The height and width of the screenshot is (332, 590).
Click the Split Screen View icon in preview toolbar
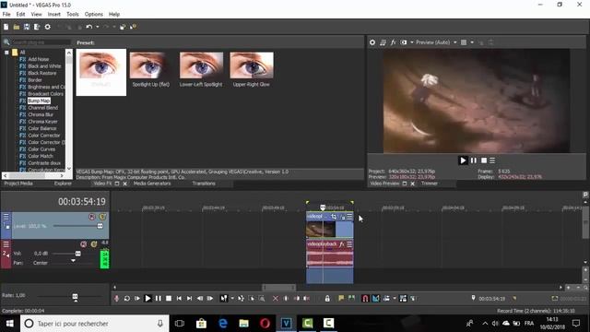click(404, 42)
